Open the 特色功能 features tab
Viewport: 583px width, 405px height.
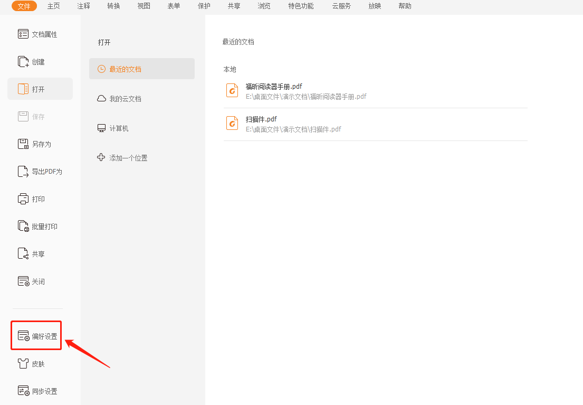pos(301,6)
